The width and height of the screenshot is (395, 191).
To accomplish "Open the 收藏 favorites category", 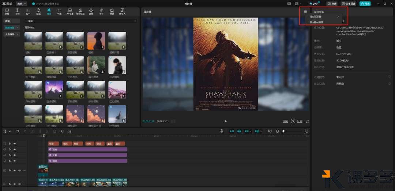I will [12, 21].
